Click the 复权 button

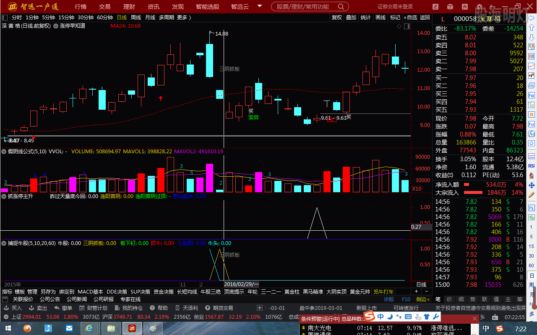click(337, 18)
